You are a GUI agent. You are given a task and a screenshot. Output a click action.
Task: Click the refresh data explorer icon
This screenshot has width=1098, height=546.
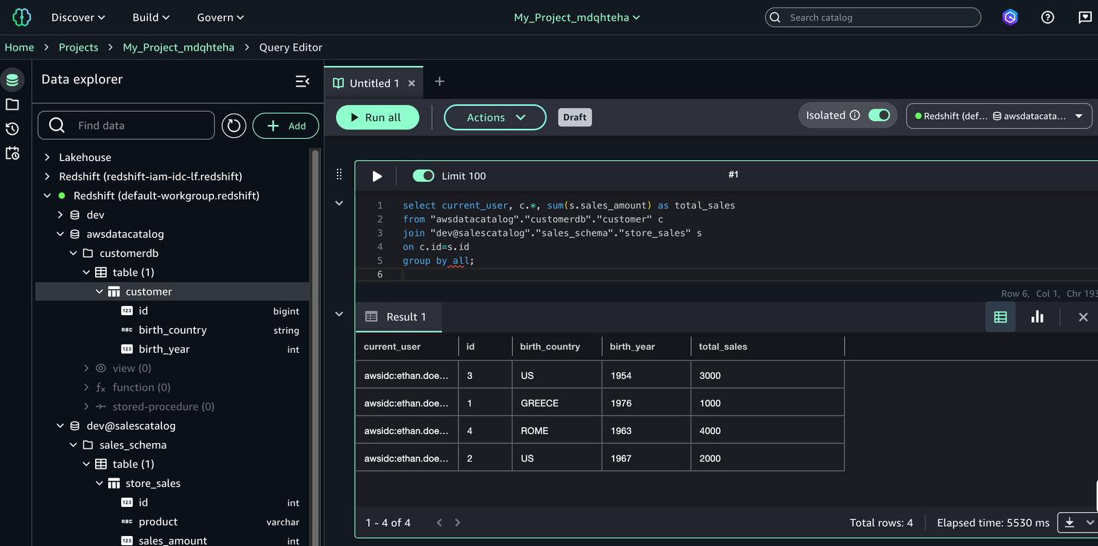234,126
